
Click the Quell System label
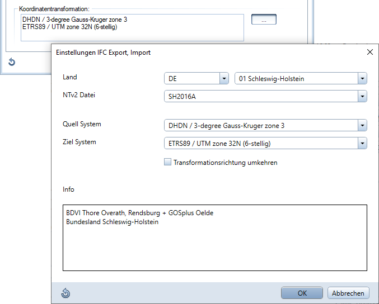point(82,124)
